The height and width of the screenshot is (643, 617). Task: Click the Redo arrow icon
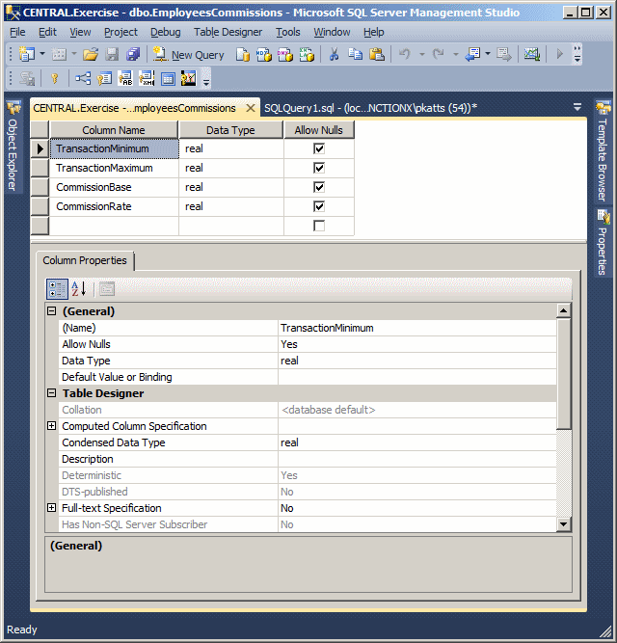[x=439, y=54]
